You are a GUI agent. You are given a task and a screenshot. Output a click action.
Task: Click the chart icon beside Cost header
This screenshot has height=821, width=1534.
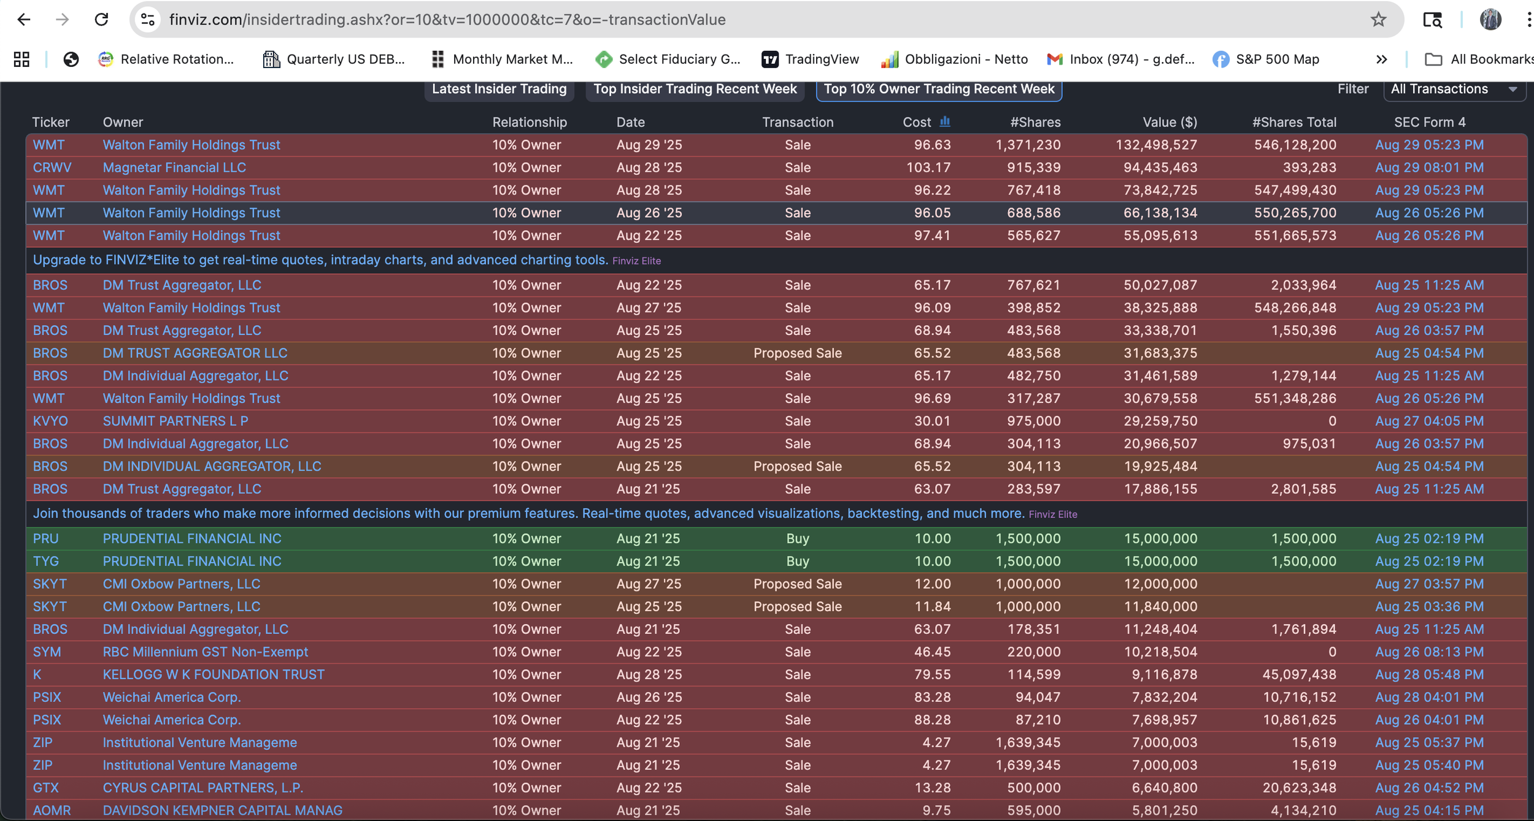tap(945, 121)
